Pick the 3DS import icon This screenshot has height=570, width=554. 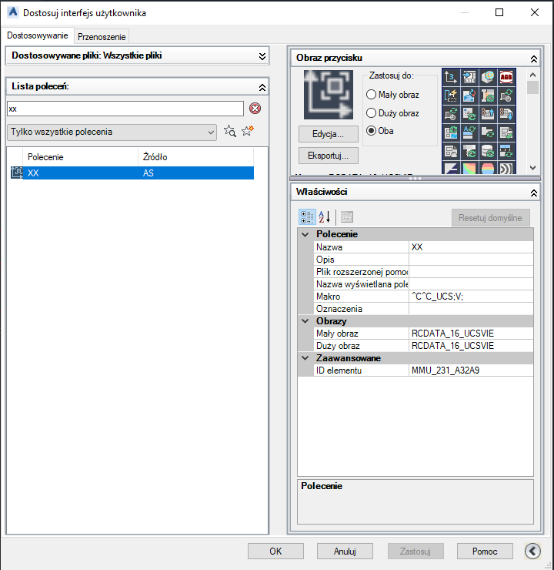point(469,77)
